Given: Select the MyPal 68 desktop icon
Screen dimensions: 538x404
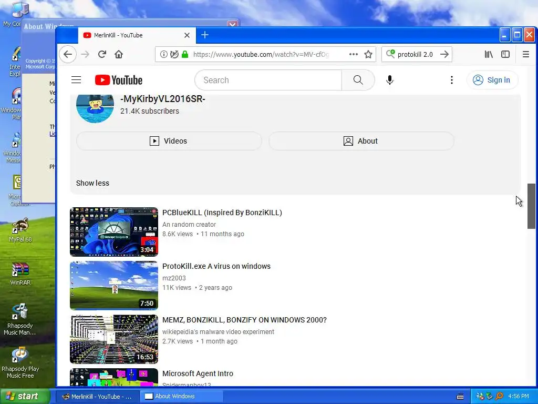Looking at the screenshot, I should click(x=20, y=230).
